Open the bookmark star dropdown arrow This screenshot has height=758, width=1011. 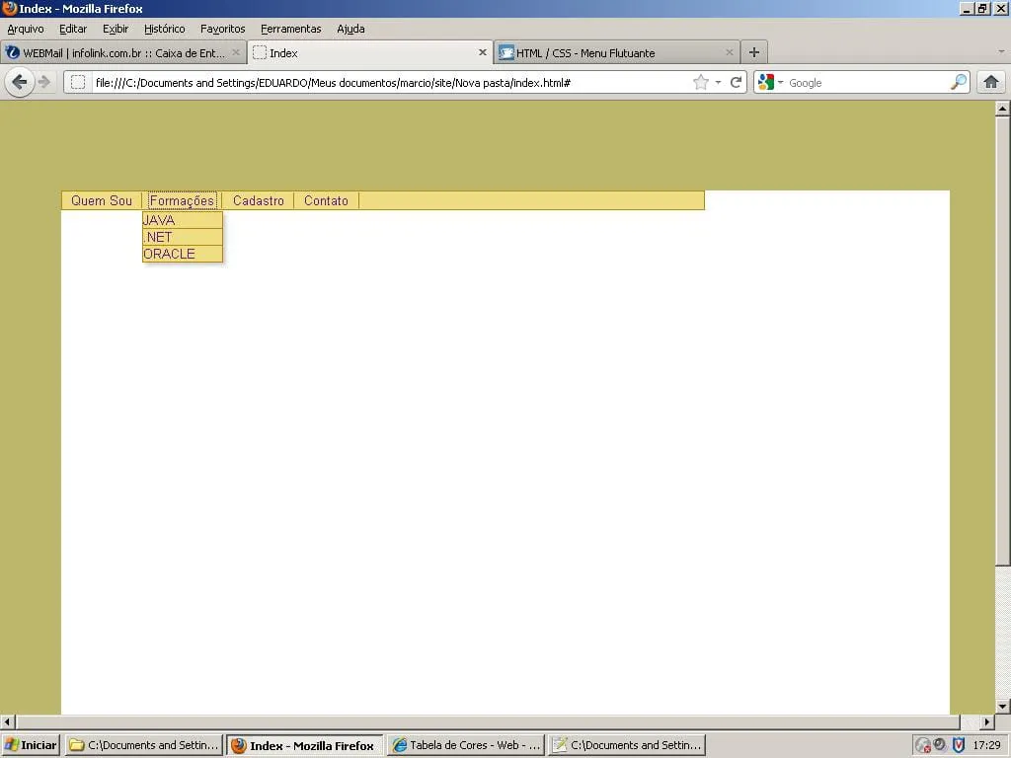[718, 83]
